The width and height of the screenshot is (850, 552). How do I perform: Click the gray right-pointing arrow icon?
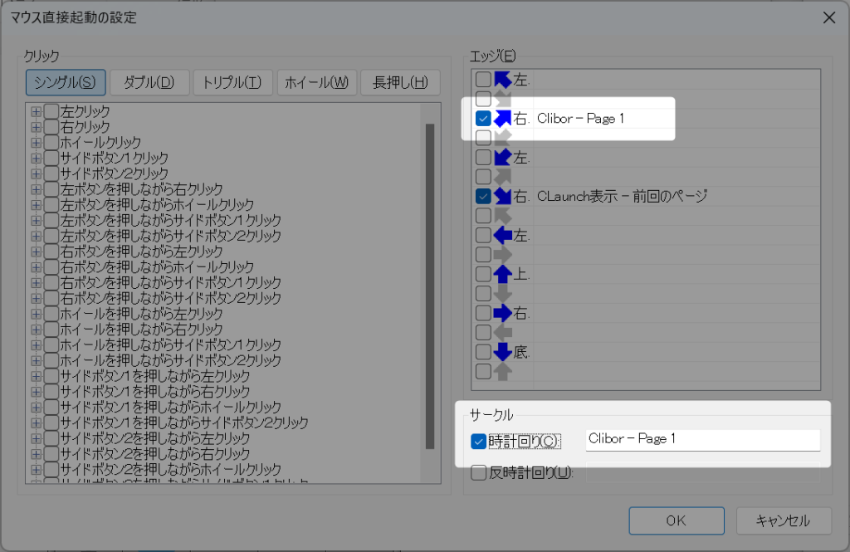click(503, 254)
